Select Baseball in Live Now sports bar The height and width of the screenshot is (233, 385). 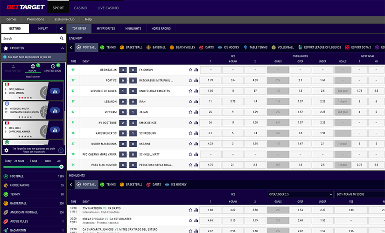(x=156, y=48)
